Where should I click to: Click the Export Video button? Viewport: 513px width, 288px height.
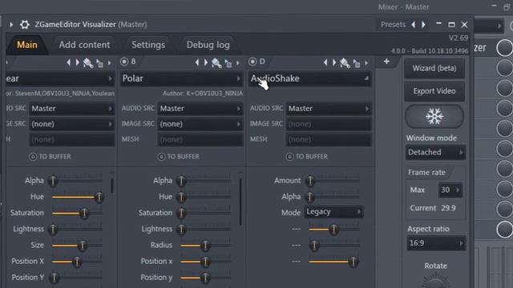[x=434, y=91]
